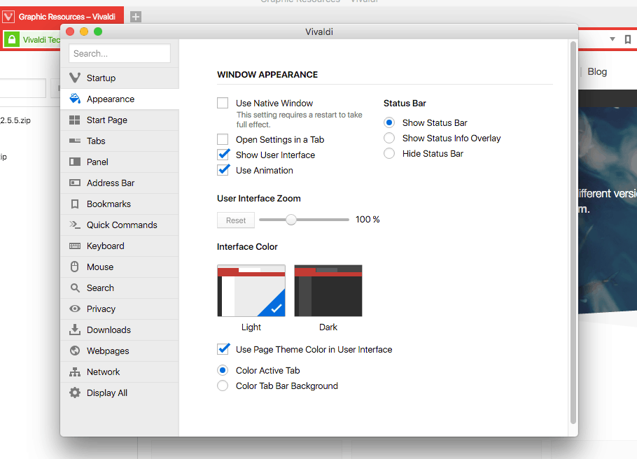Click the Quick Commands chevron icon
637x459 pixels.
[x=75, y=225]
